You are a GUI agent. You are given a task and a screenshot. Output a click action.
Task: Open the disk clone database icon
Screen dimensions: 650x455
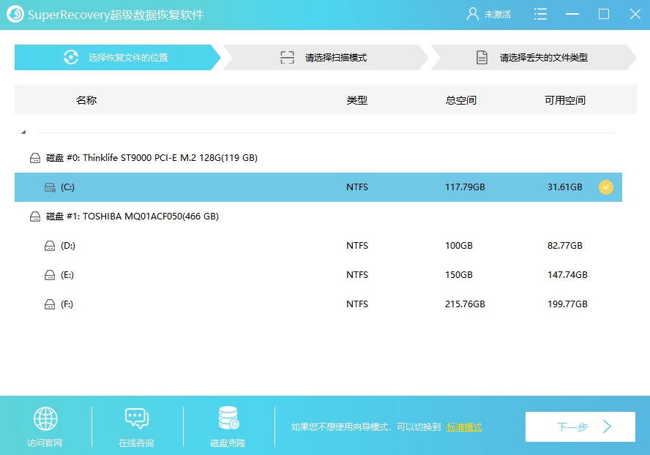[228, 418]
